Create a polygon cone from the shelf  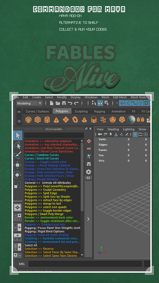[56, 119]
